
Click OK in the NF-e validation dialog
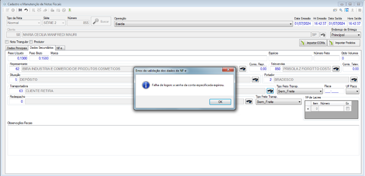(220, 102)
